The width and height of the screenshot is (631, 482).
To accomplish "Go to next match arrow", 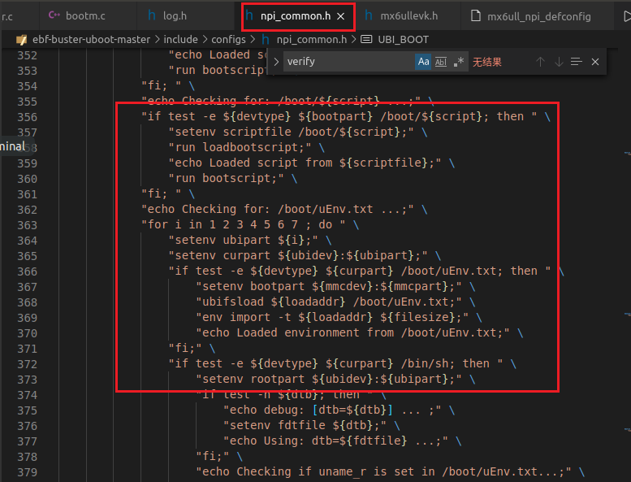I will [559, 62].
